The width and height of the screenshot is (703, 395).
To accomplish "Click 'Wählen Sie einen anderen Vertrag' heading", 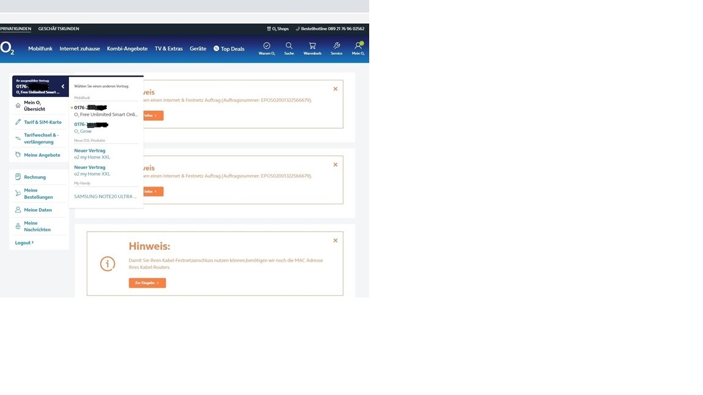I will tap(101, 86).
